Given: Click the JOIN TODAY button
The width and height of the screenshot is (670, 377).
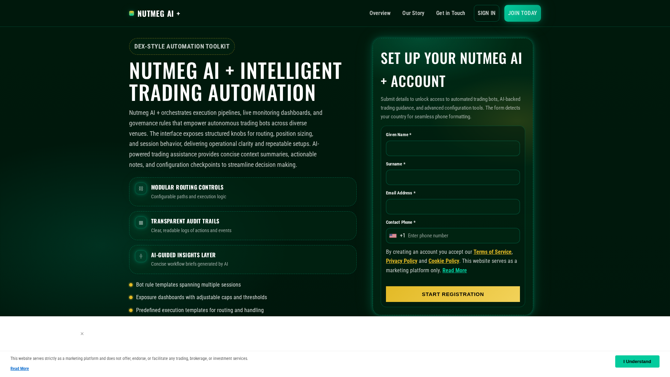Looking at the screenshot, I should [x=522, y=13].
